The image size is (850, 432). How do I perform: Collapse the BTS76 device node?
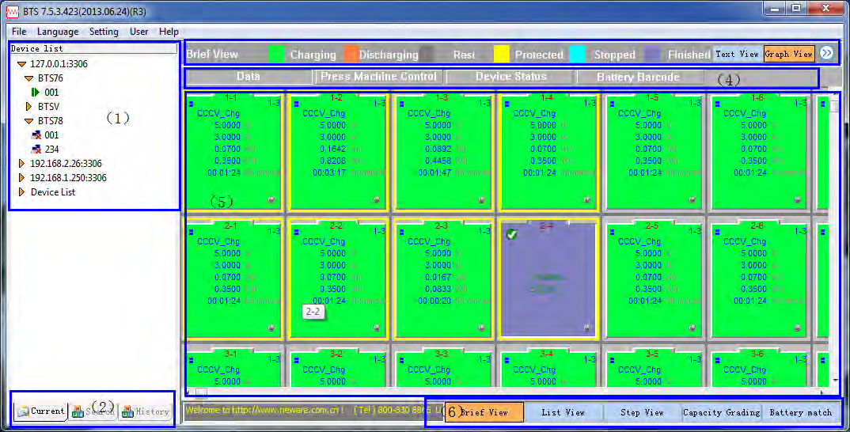pos(29,78)
